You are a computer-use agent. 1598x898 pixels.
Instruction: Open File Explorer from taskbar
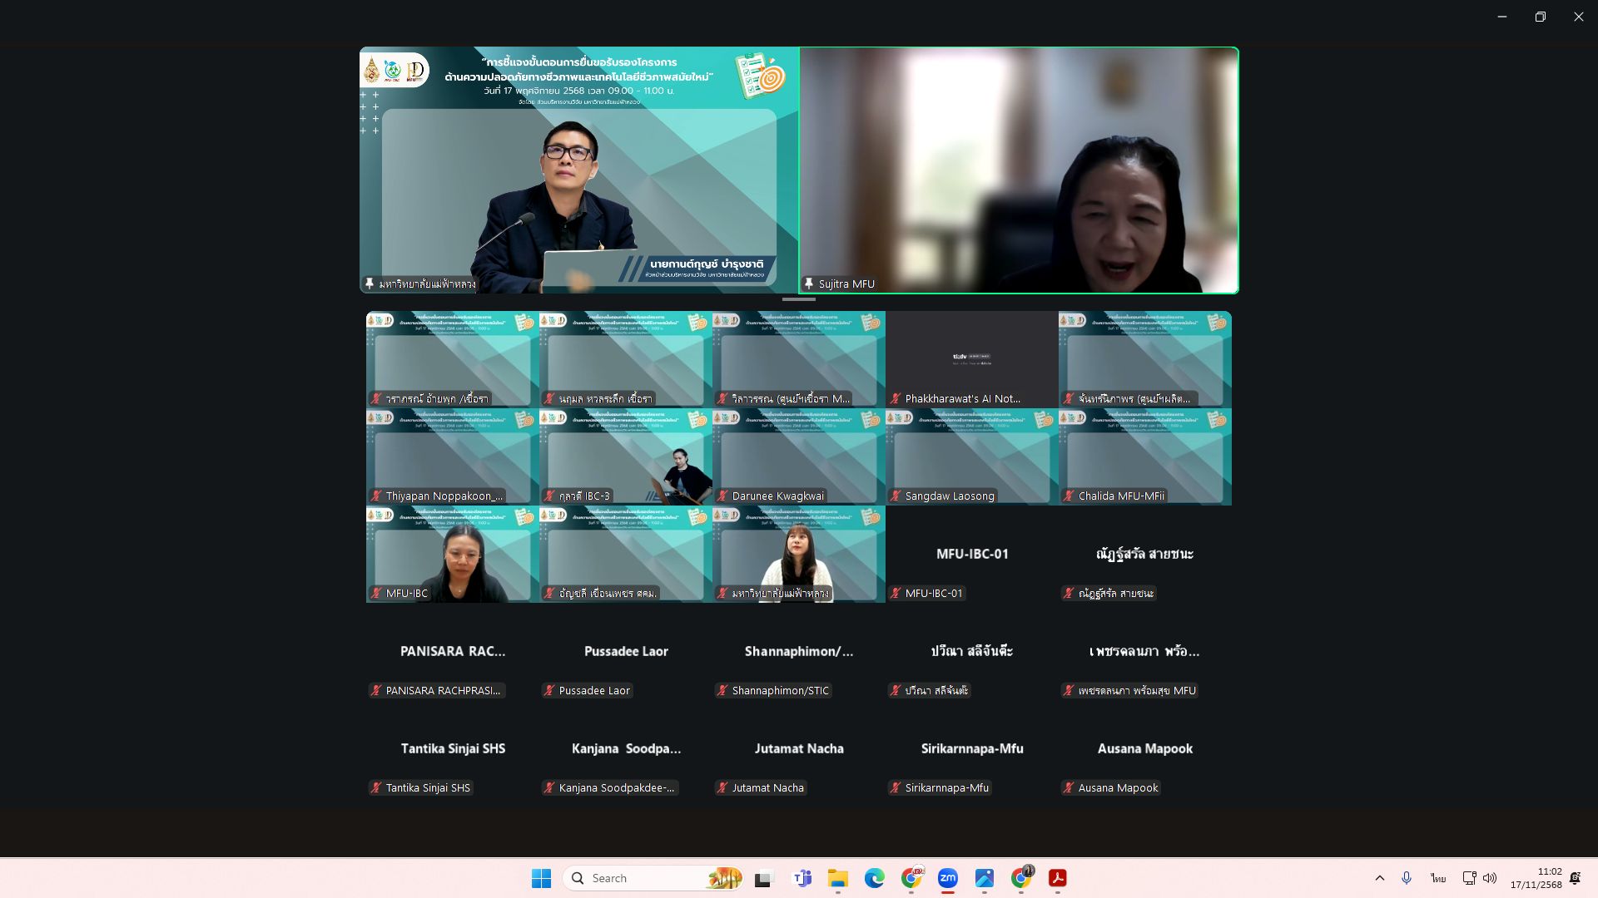837,878
